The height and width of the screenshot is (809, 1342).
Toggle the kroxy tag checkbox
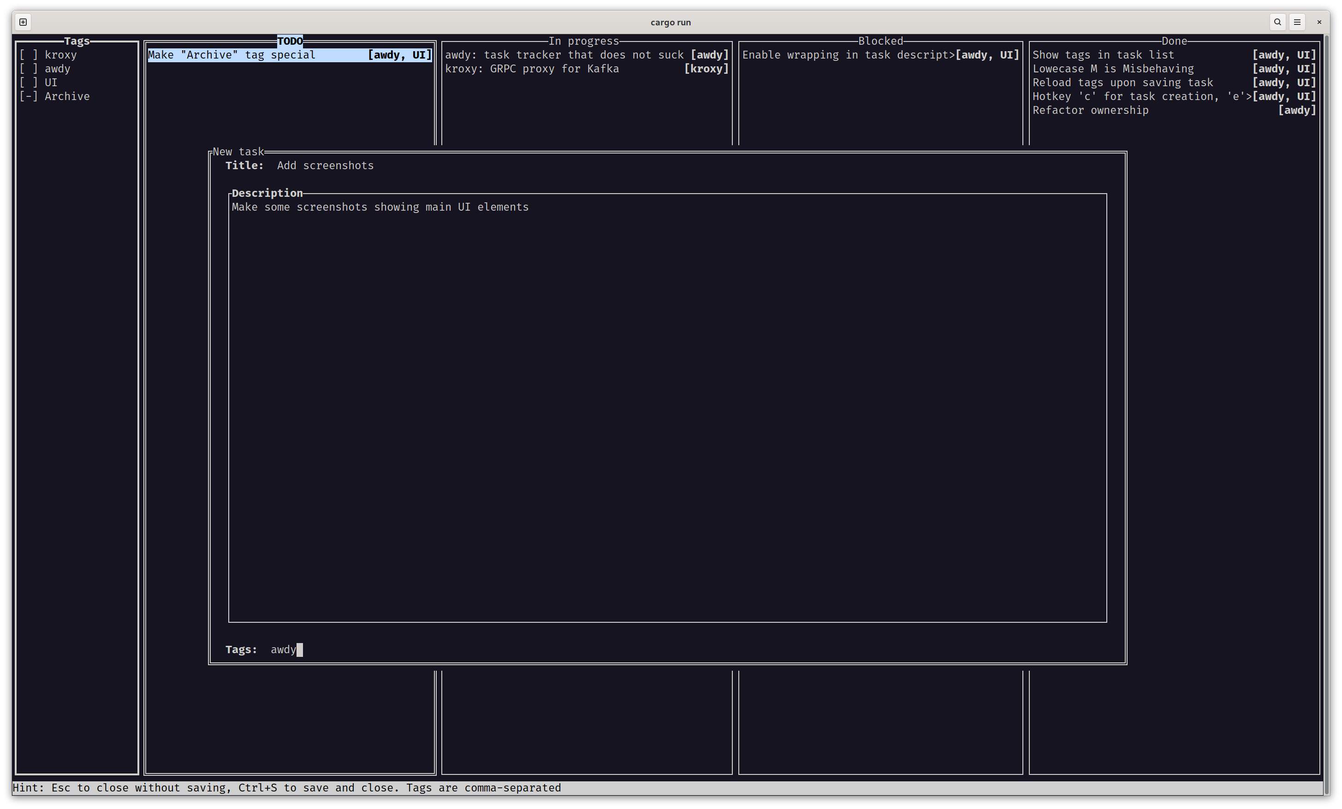pyautogui.click(x=28, y=55)
